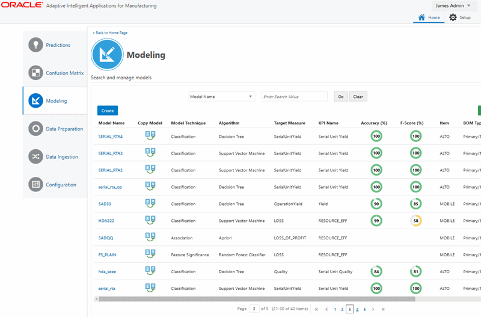The width and height of the screenshot is (481, 317).
Task: Open Setup gear icon
Action: [453, 17]
